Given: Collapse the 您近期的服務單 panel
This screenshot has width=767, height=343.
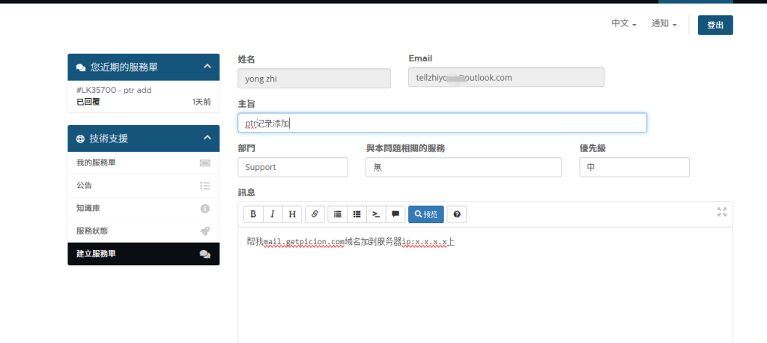Looking at the screenshot, I should (x=207, y=67).
